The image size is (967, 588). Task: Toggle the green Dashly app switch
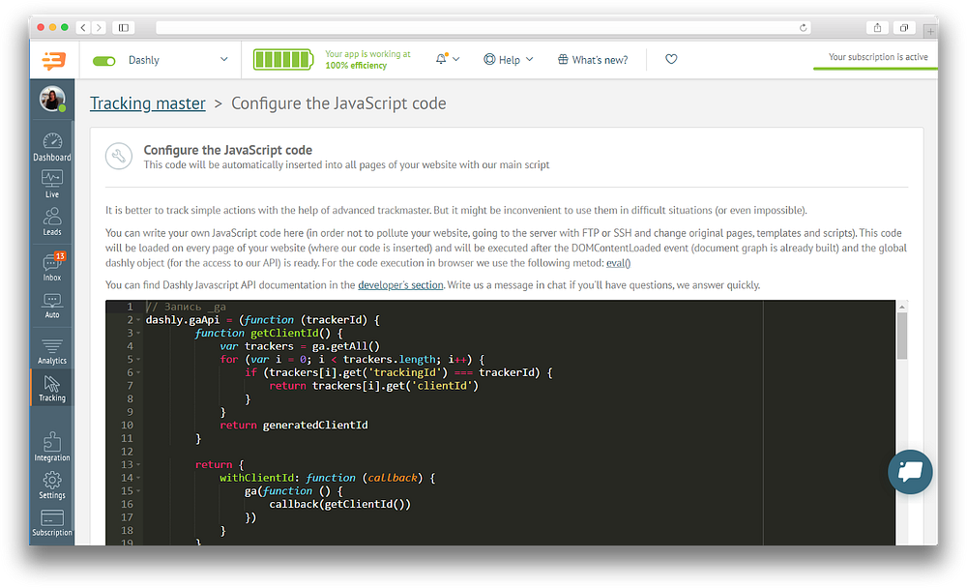(x=104, y=61)
